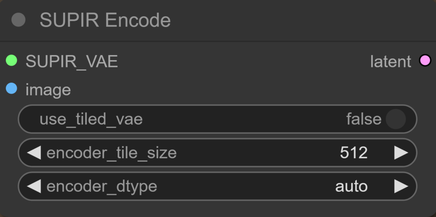Click the 'false' value of use_tiled_vae
The image size is (436, 217).
point(363,119)
